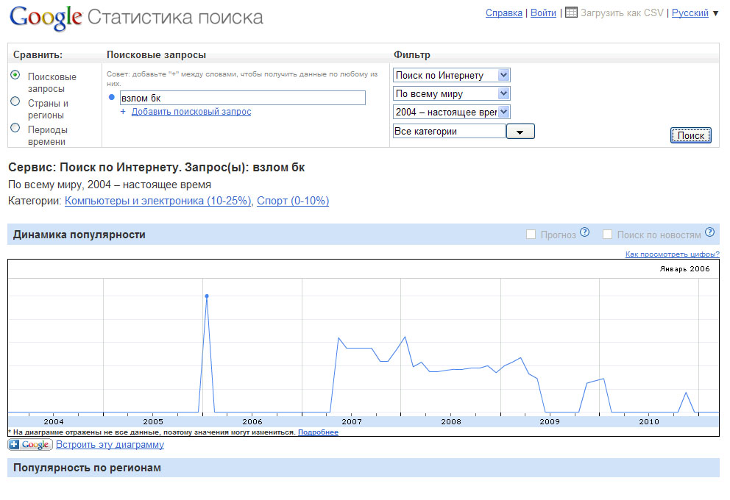The image size is (730, 500).
Task: Click the help icon beside Прогноз
Action: (585, 232)
